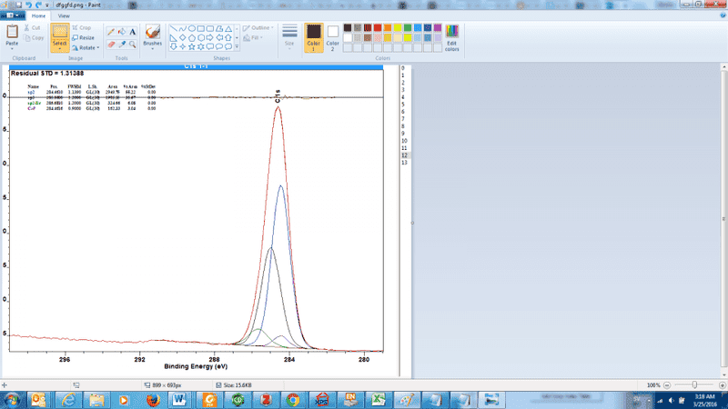Select the Magnifier tool
Image resolution: width=728 pixels, height=409 pixels.
click(132, 45)
